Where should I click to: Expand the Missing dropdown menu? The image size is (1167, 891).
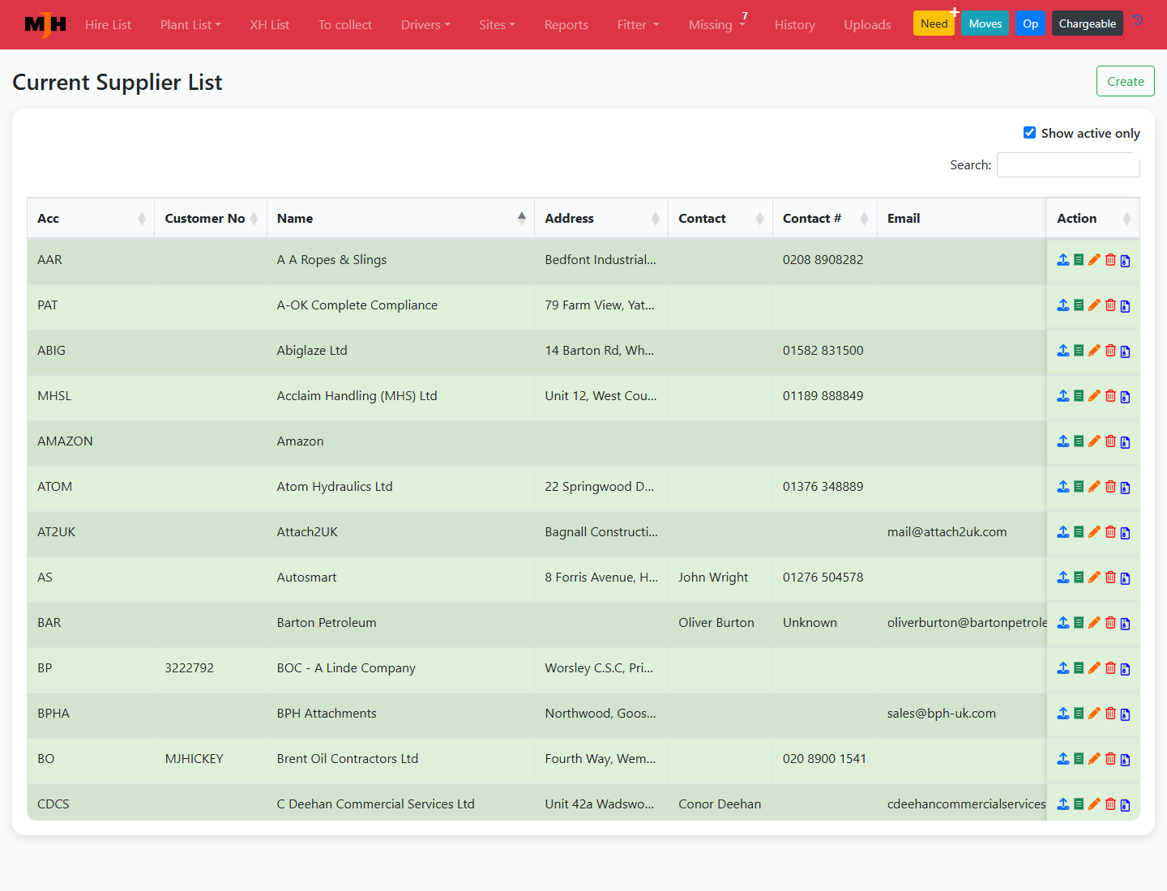(x=717, y=24)
